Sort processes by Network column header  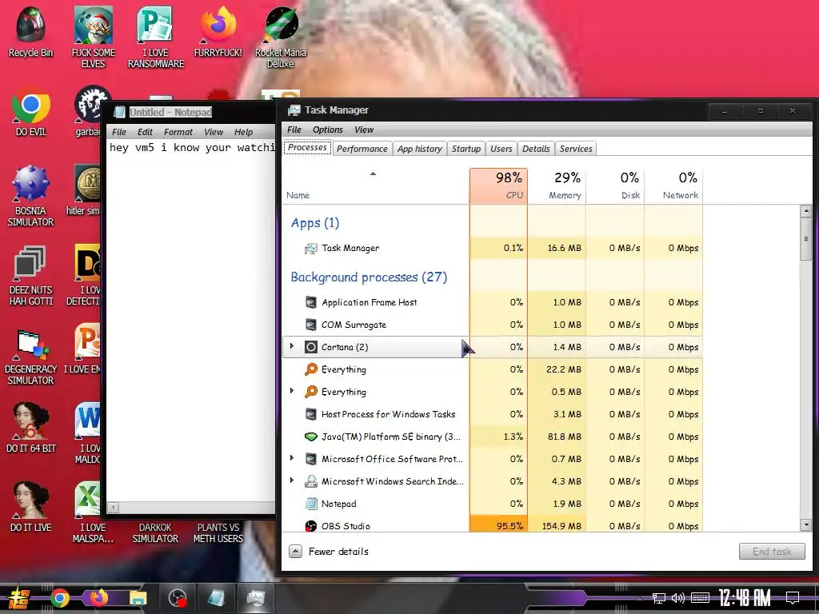(x=673, y=185)
